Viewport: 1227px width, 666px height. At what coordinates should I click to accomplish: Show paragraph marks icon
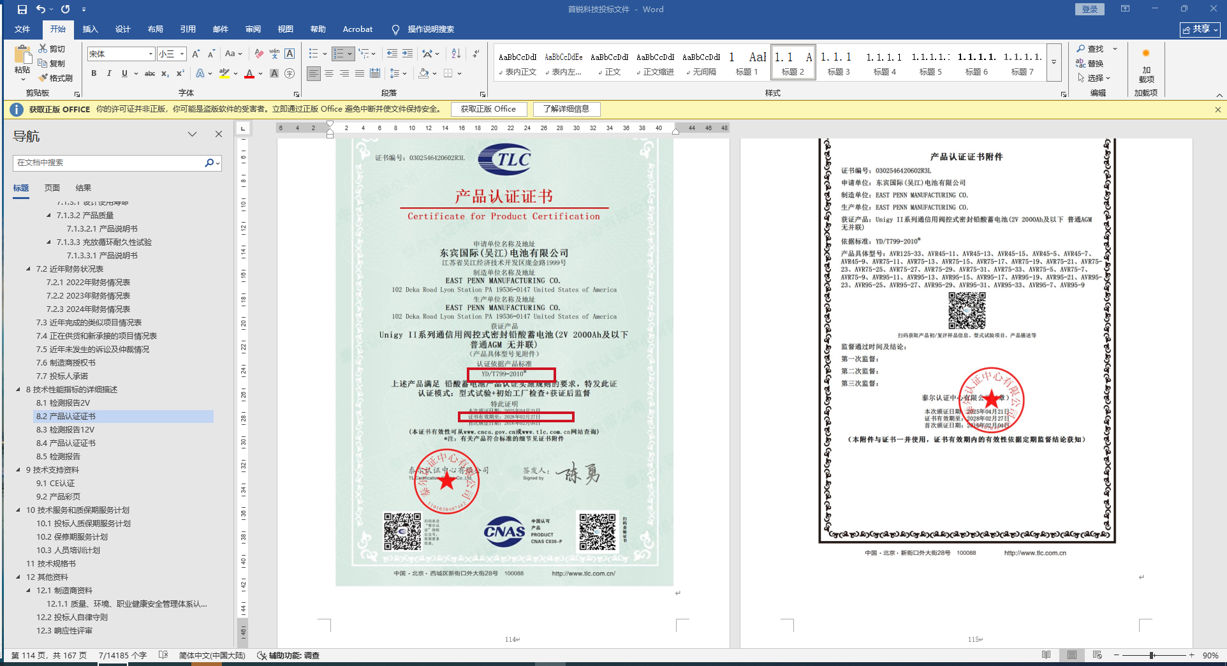(476, 54)
